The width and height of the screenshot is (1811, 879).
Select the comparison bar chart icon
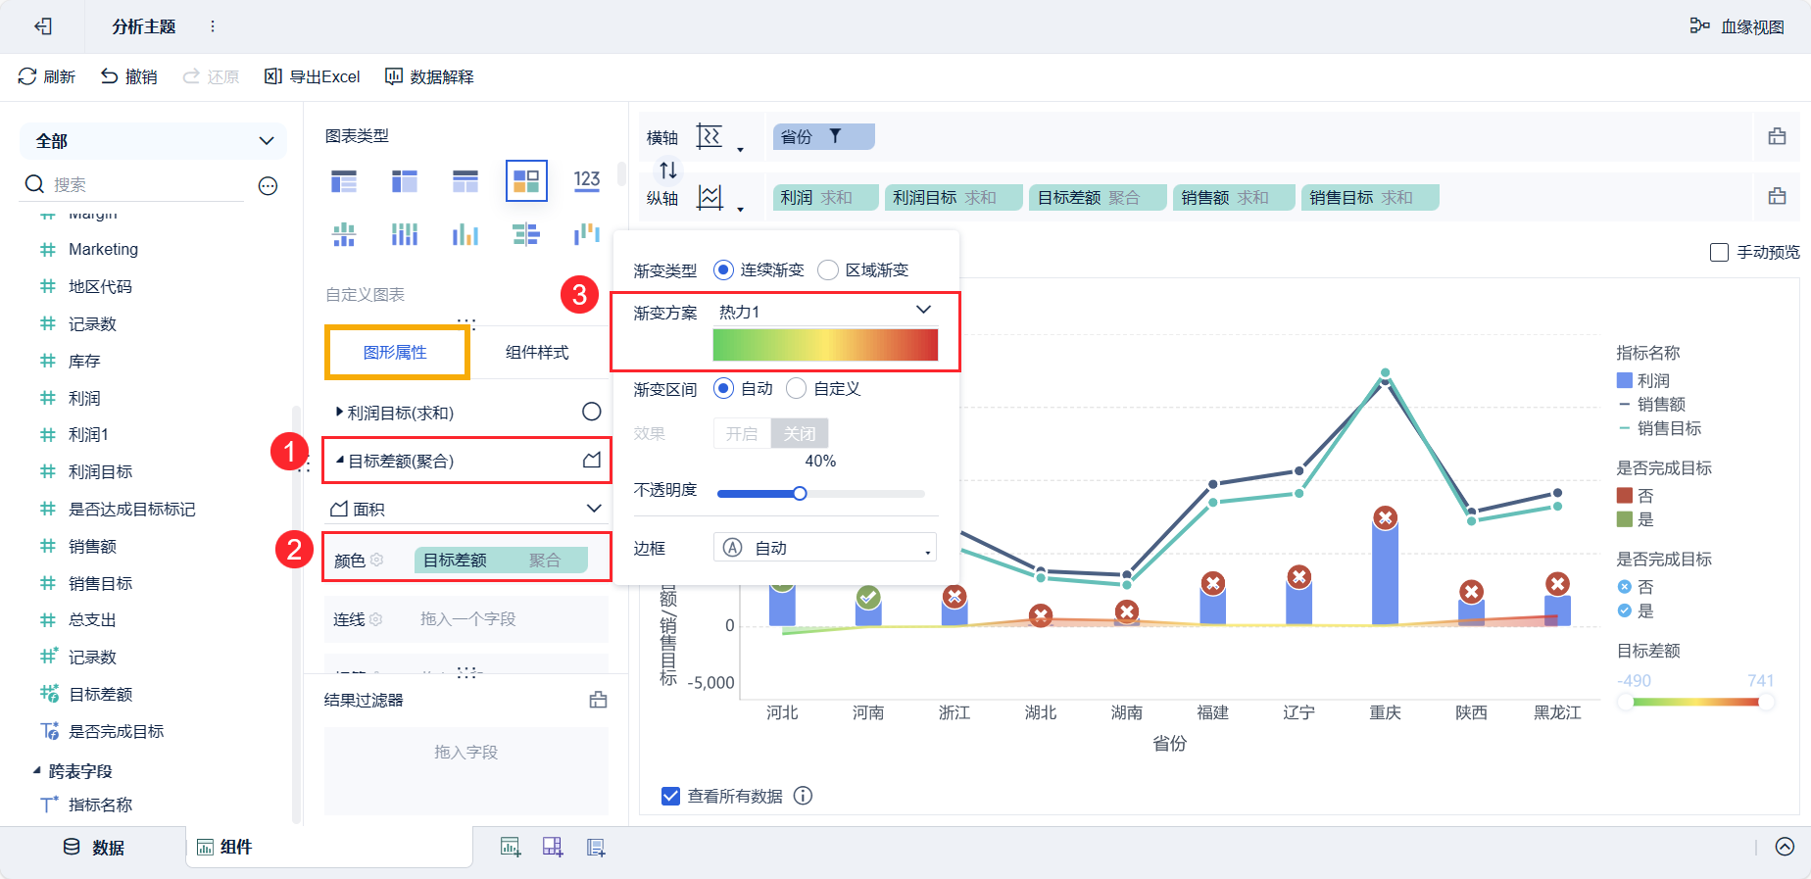click(x=526, y=234)
